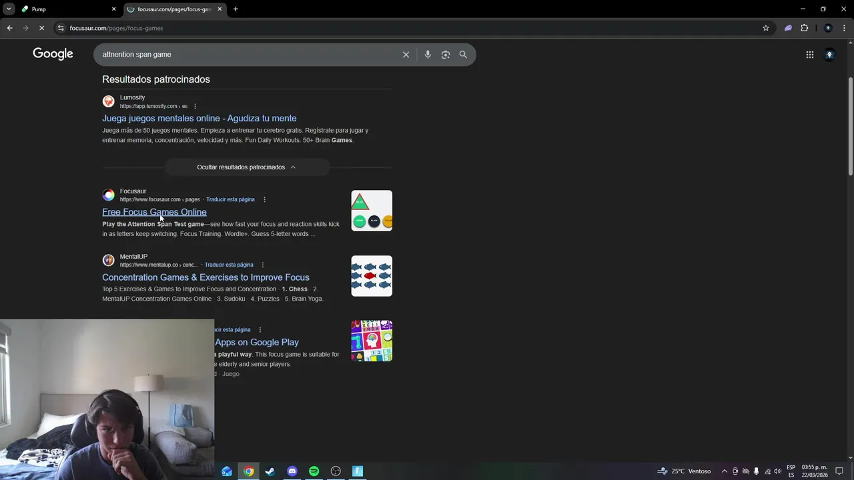Open the Steam taskbar icon
The width and height of the screenshot is (854, 480).
(x=270, y=471)
